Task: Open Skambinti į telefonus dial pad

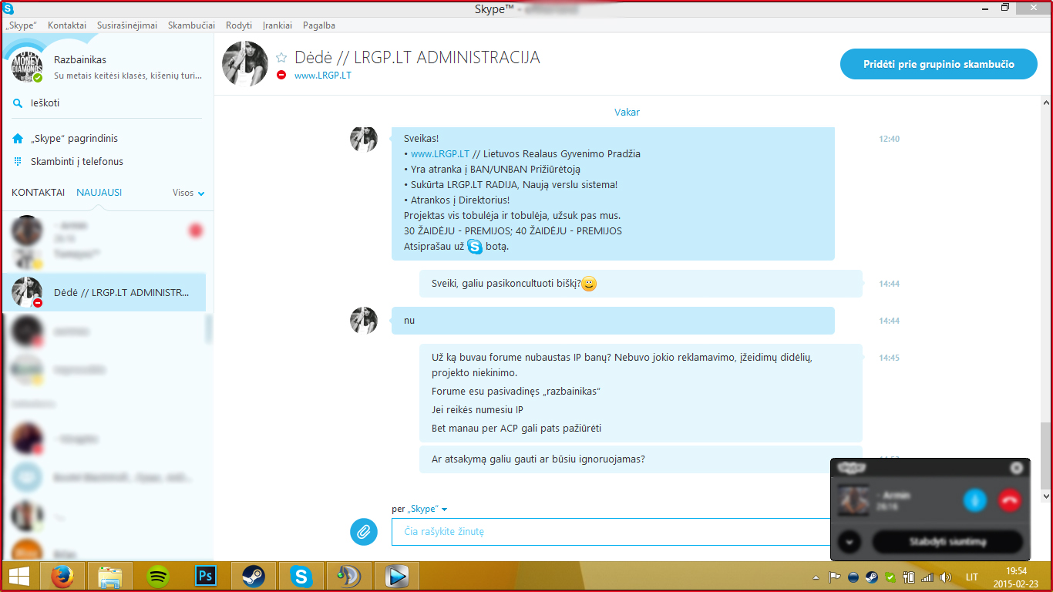Action: pos(18,162)
